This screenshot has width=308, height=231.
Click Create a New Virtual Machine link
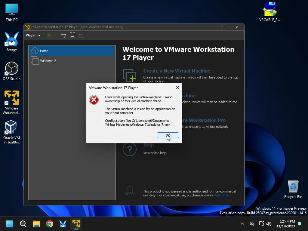click(177, 71)
